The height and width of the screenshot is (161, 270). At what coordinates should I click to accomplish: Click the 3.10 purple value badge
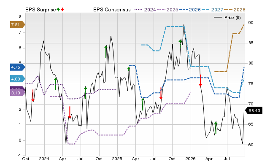tap(17, 93)
